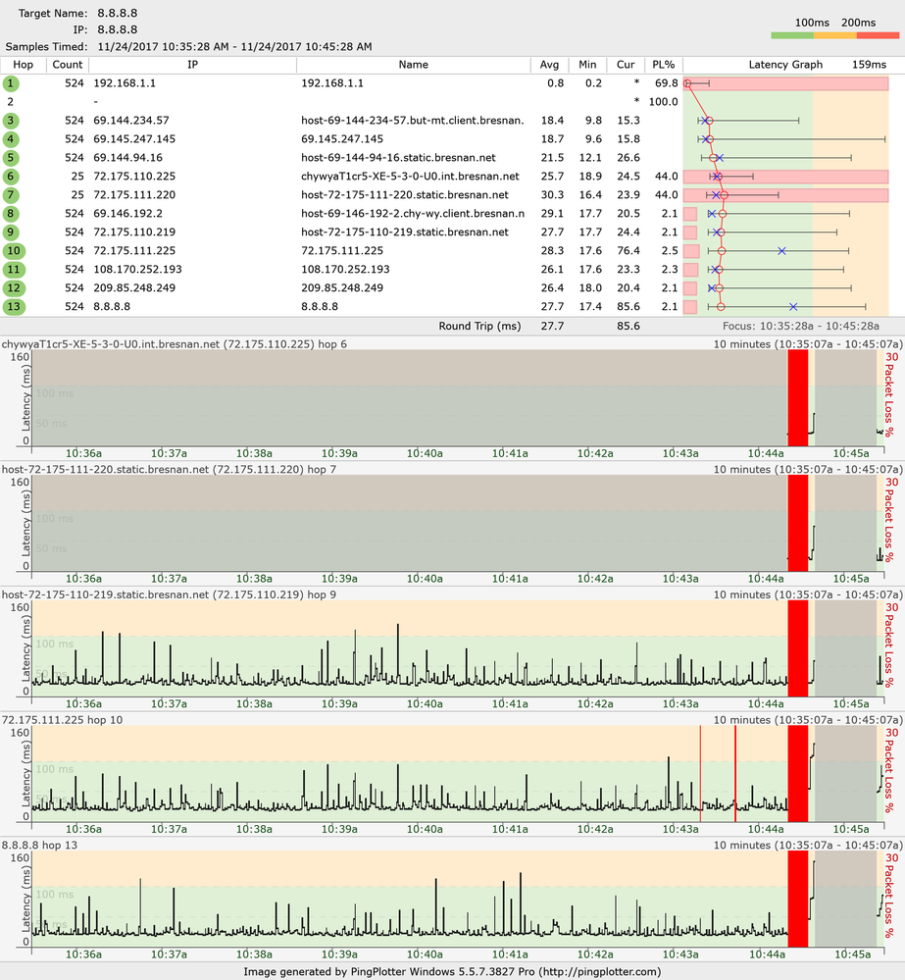Click the Name column header
Screen dimensions: 905x980
pyautogui.click(x=414, y=65)
